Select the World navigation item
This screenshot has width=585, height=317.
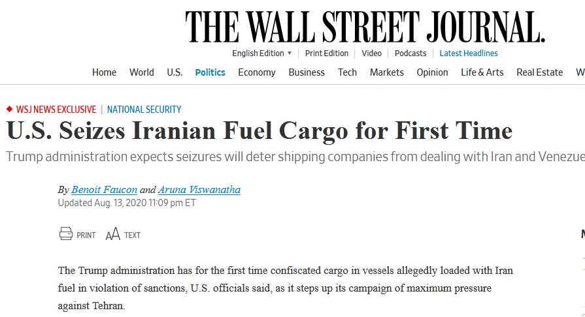(141, 72)
